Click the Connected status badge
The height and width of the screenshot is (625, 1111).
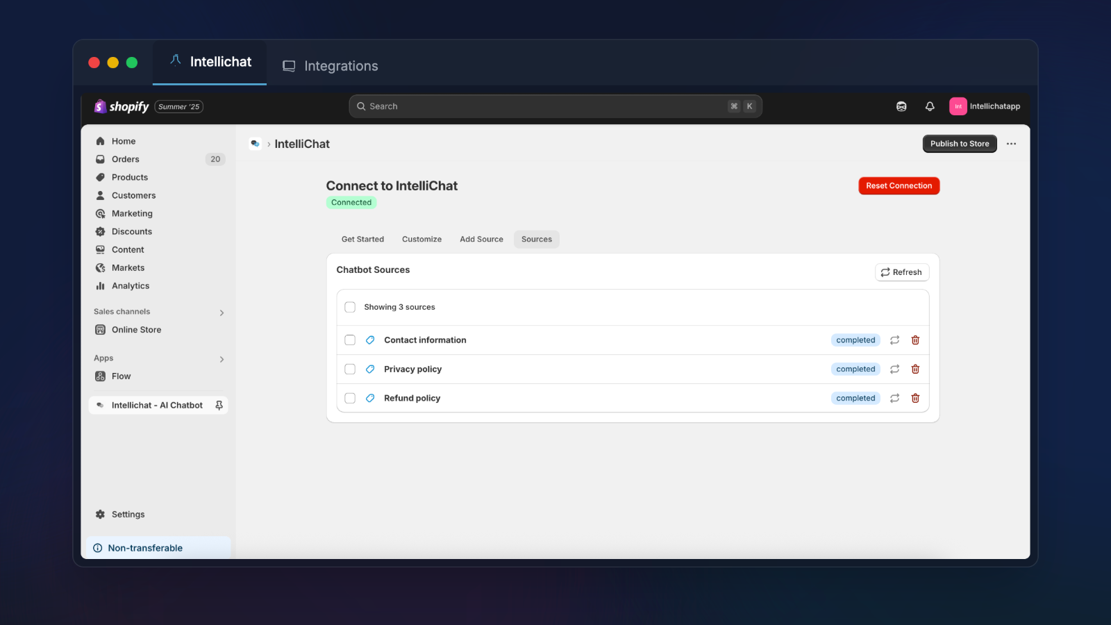click(351, 203)
